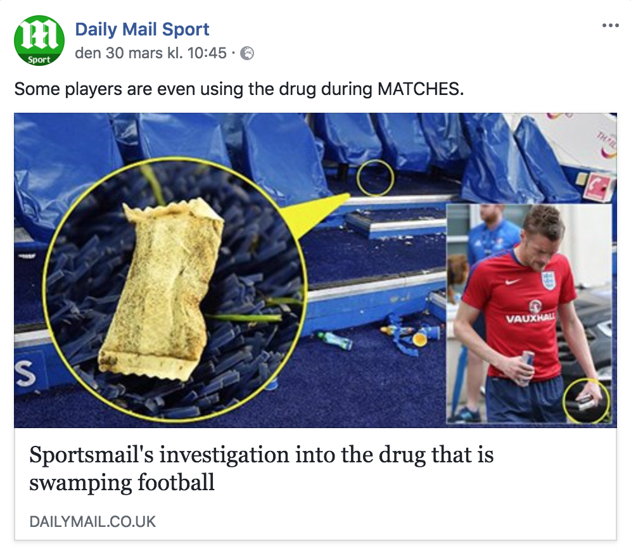
Task: Click the Nike swoosh on red shirt
Action: click(x=513, y=281)
